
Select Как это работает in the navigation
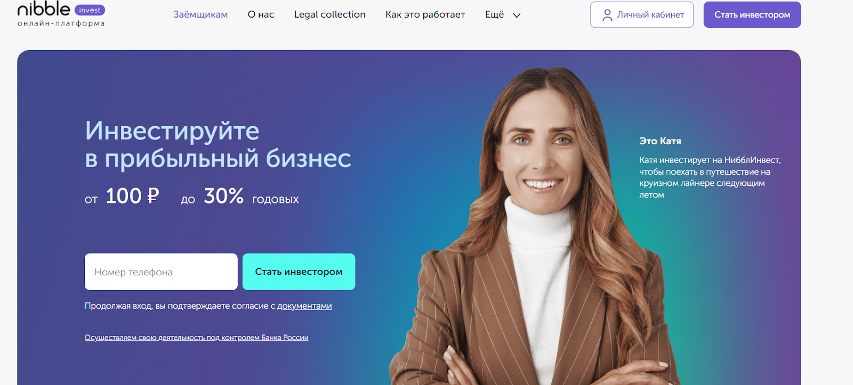[x=425, y=14]
